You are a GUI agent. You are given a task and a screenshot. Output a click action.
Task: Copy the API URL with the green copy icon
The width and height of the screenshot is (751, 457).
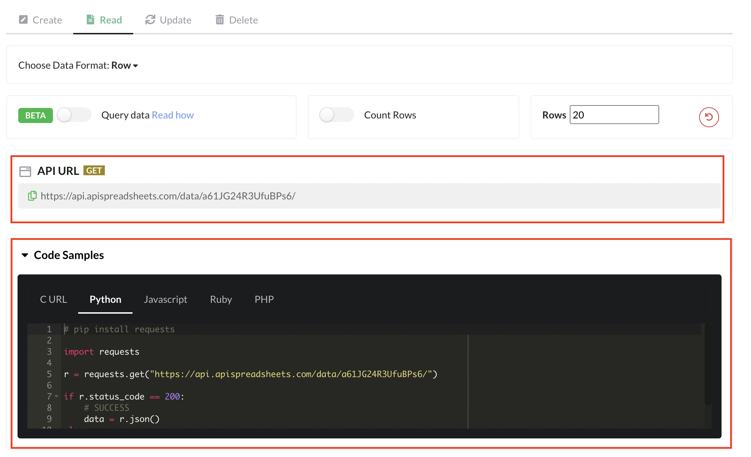click(x=32, y=196)
